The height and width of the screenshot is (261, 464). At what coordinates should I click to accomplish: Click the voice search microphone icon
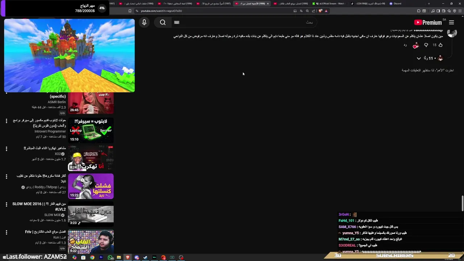(x=144, y=22)
